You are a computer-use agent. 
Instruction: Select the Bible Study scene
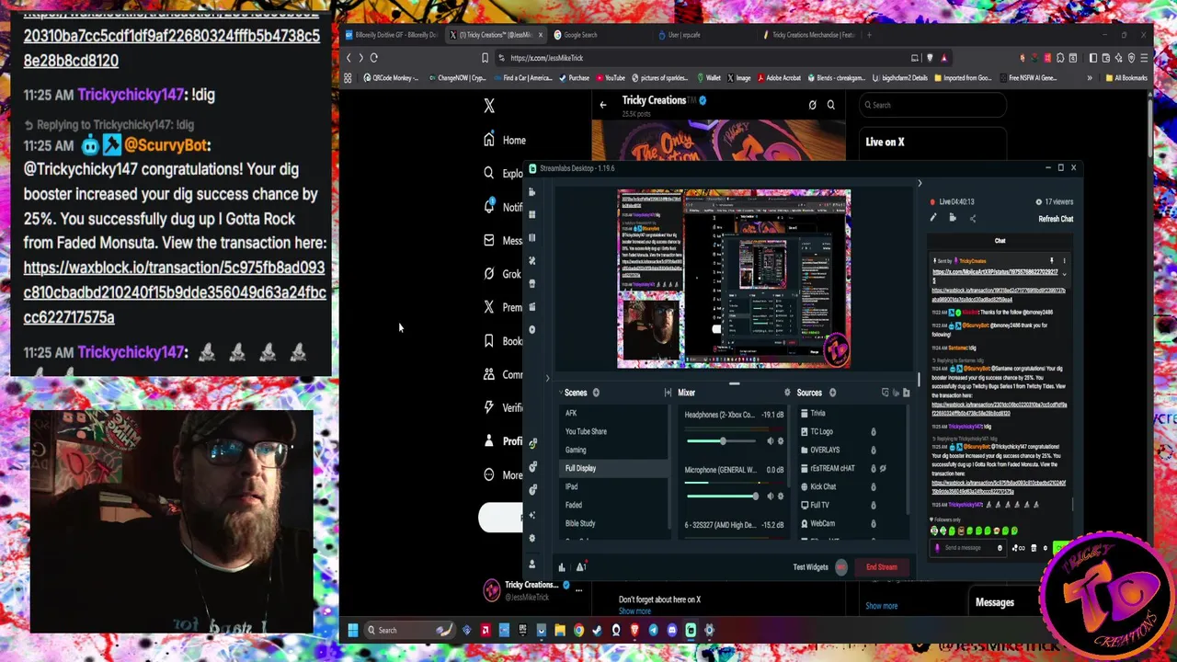coord(611,523)
